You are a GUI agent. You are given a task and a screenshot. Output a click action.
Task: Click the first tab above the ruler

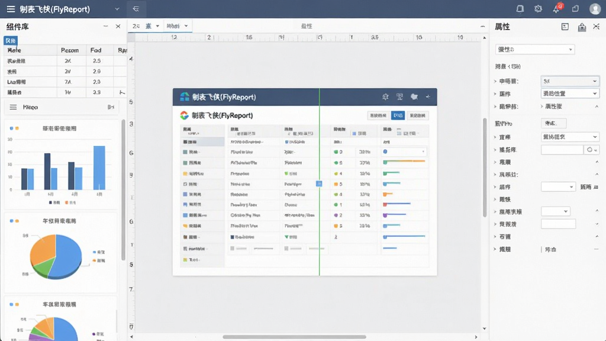[x=146, y=26]
